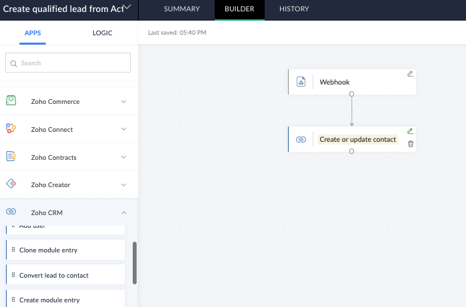
Task: Select the Clone module entry action
Action: pyautogui.click(x=65, y=250)
